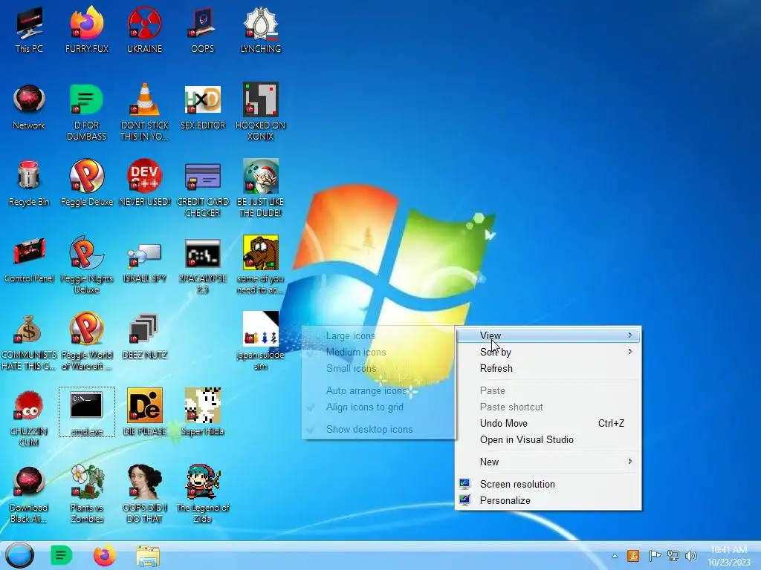Select the 2PACALYPSE 2.3 console icon
This screenshot has height=570, width=761.
[x=202, y=266]
